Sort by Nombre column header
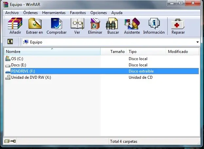This screenshot has height=149, width=204. click(52, 51)
